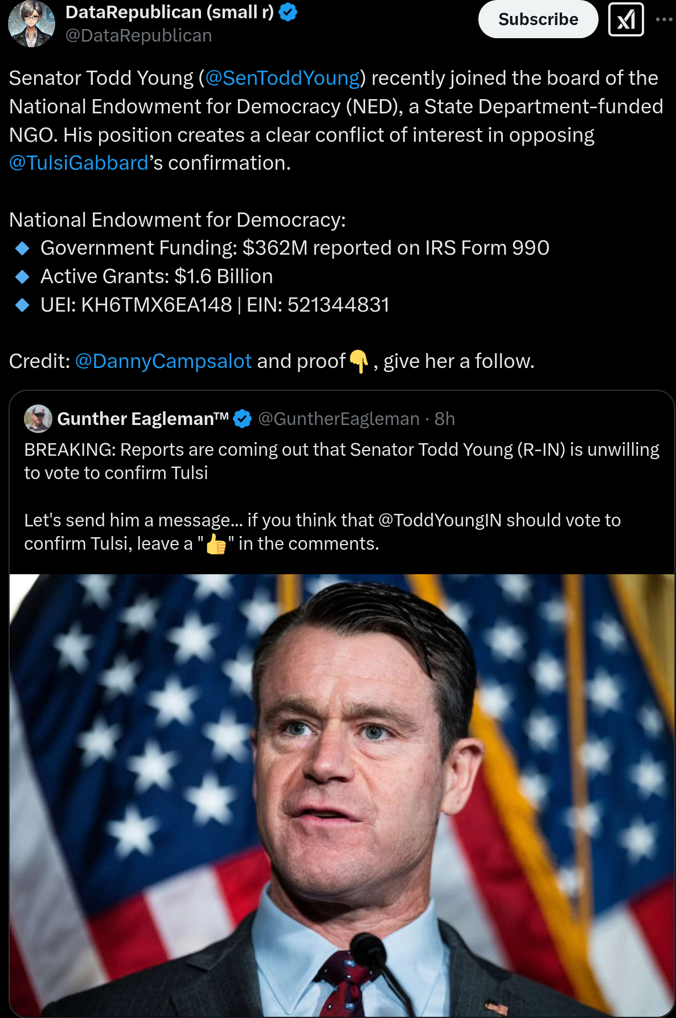Click the thumbs-up emoji in quoted post

point(216,544)
